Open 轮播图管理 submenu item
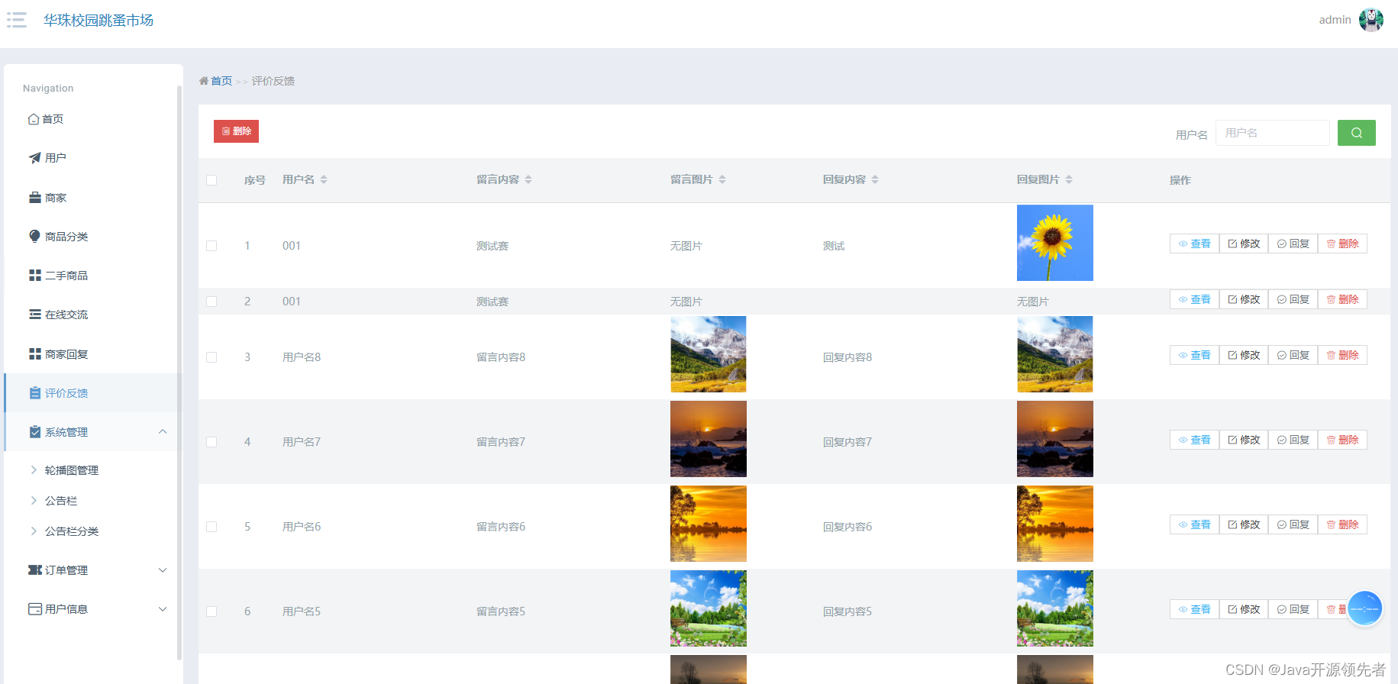This screenshot has height=684, width=1398. (x=72, y=470)
